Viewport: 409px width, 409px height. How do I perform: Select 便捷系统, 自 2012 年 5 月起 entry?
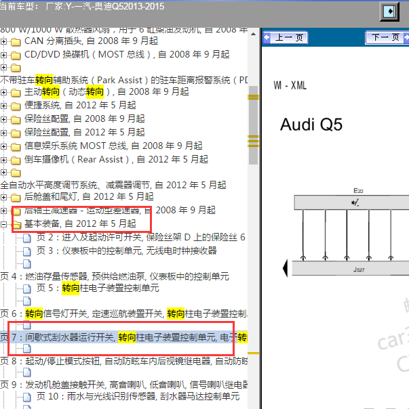[80, 106]
